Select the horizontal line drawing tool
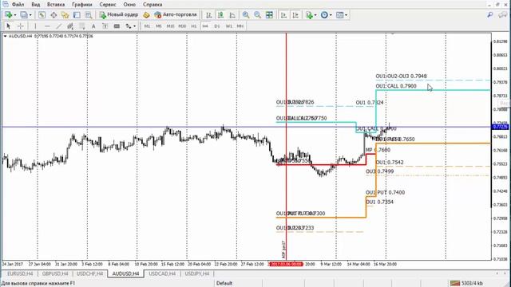511x287 pixels. (47, 26)
